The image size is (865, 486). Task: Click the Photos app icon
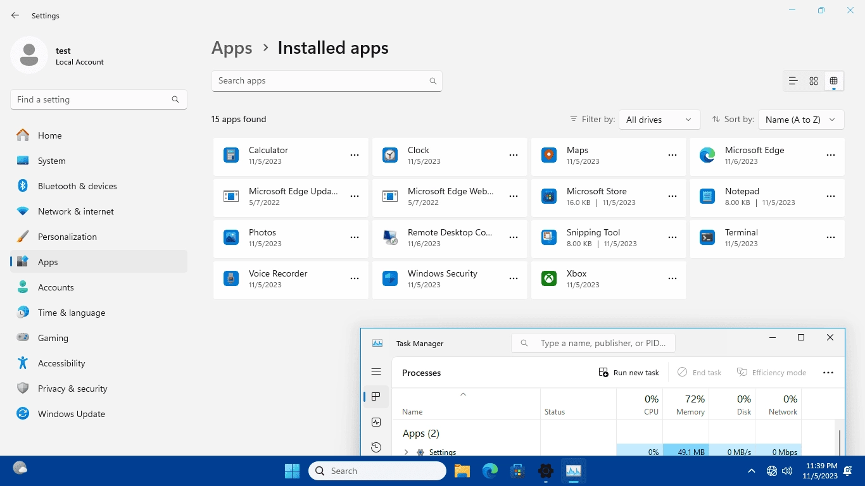(231, 237)
